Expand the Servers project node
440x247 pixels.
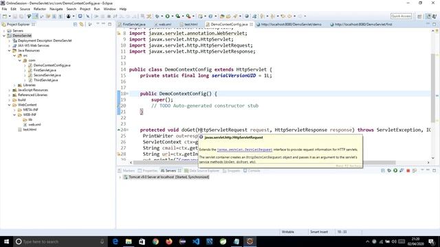tap(4, 31)
